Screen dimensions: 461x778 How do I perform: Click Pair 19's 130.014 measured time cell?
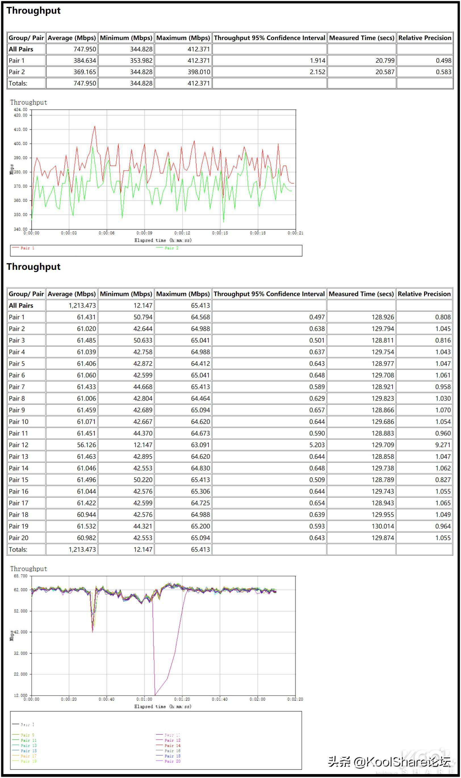[382, 526]
